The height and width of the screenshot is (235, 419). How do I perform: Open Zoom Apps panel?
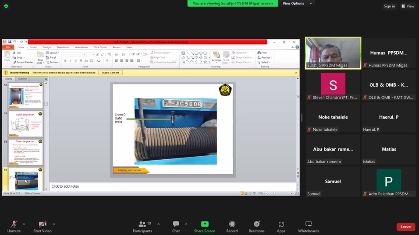281,227
